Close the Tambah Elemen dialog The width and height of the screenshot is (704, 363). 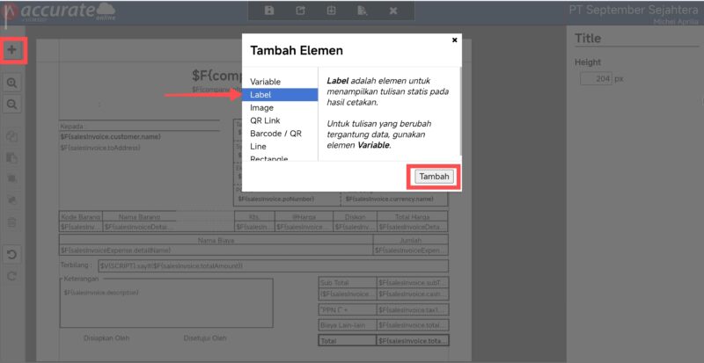[454, 40]
